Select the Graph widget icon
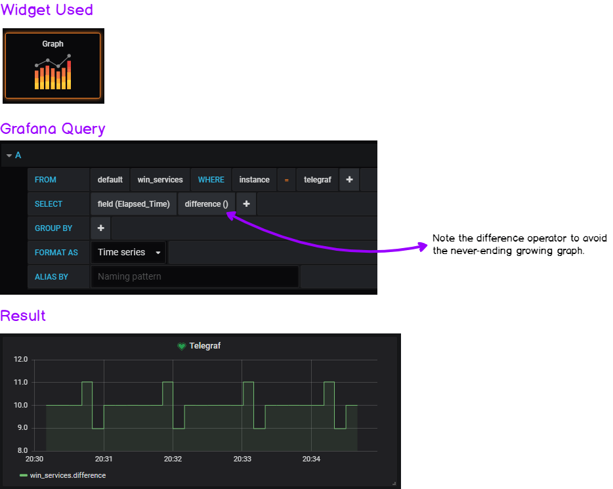The image size is (613, 489). pos(53,66)
